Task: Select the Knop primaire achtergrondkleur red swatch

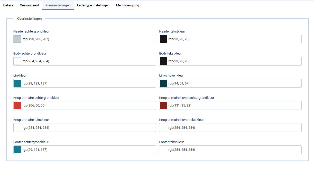Action: (x=17, y=105)
